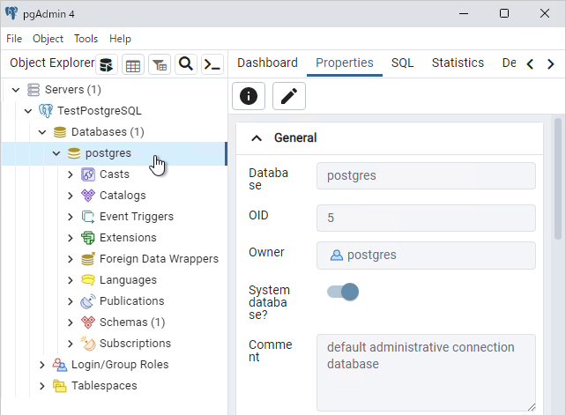The image size is (566, 415).
Task: Collapse the General section chevron
Action: coord(257,138)
